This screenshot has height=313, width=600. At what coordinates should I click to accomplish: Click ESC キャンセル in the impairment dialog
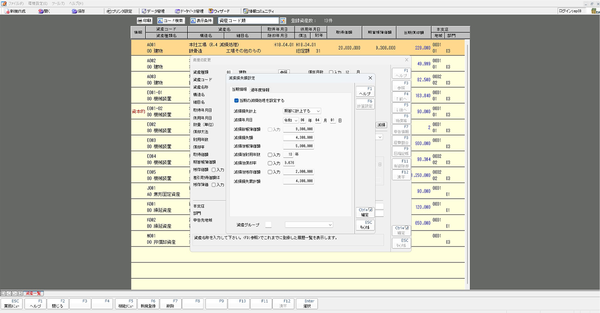tap(365, 225)
